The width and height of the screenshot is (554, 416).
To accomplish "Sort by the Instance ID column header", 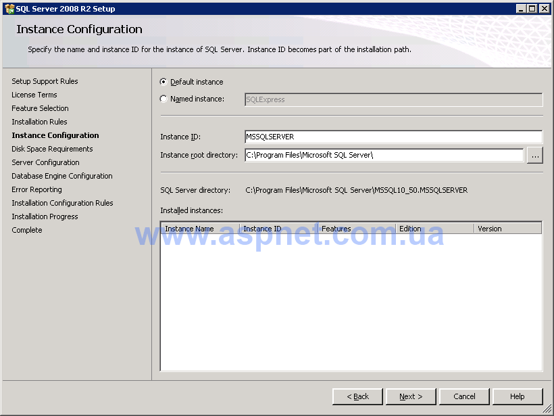I will pos(279,229).
